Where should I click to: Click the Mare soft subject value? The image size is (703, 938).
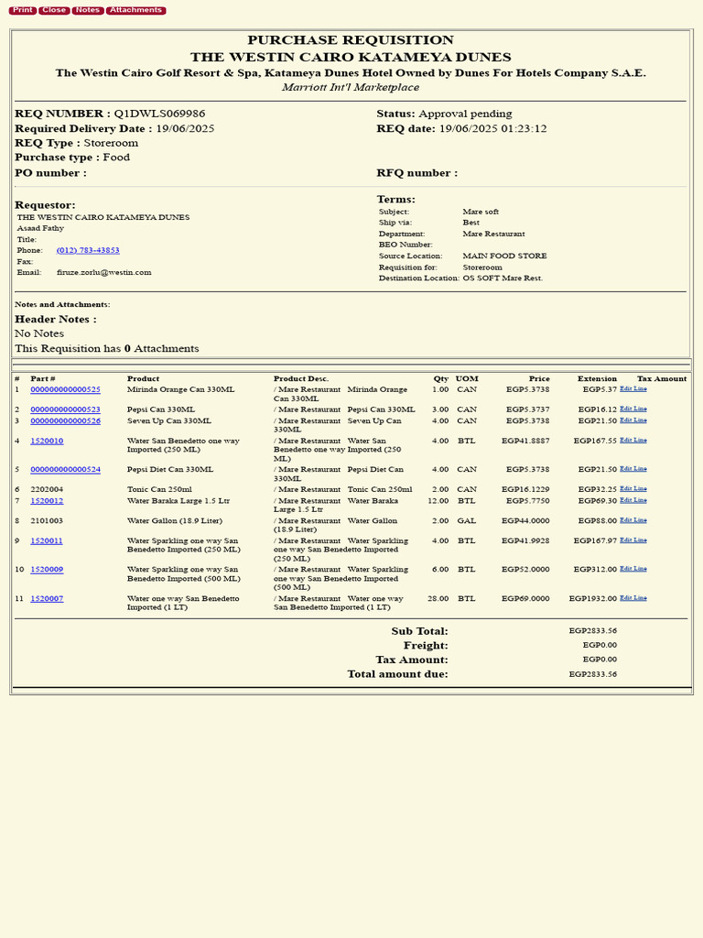[x=481, y=212]
